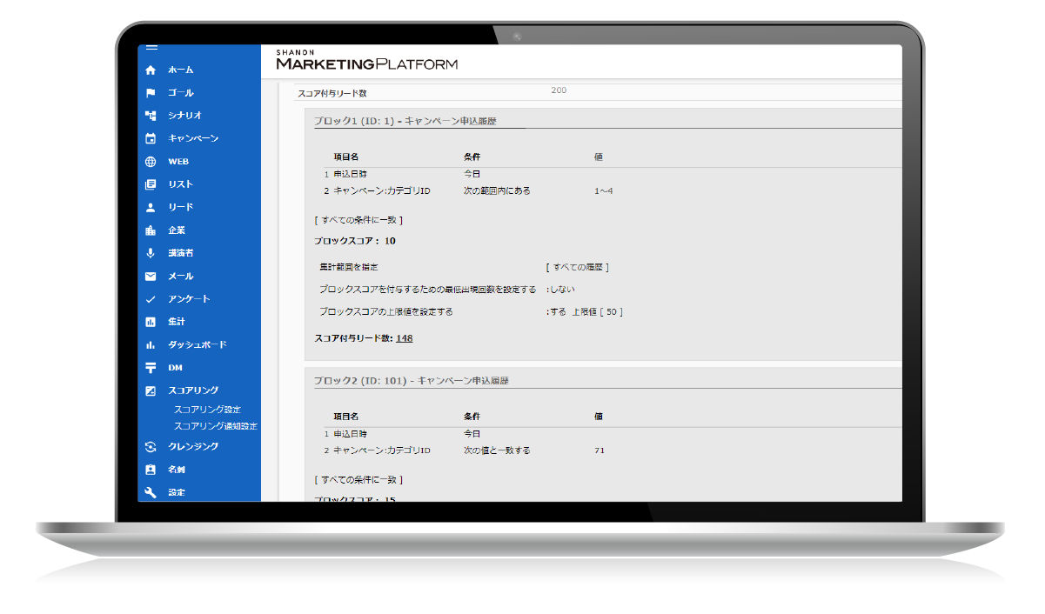
Task: Open スコアリング設定 submenu item
Action: (x=207, y=410)
